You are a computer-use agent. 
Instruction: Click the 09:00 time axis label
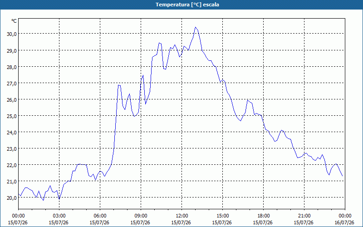click(x=141, y=216)
